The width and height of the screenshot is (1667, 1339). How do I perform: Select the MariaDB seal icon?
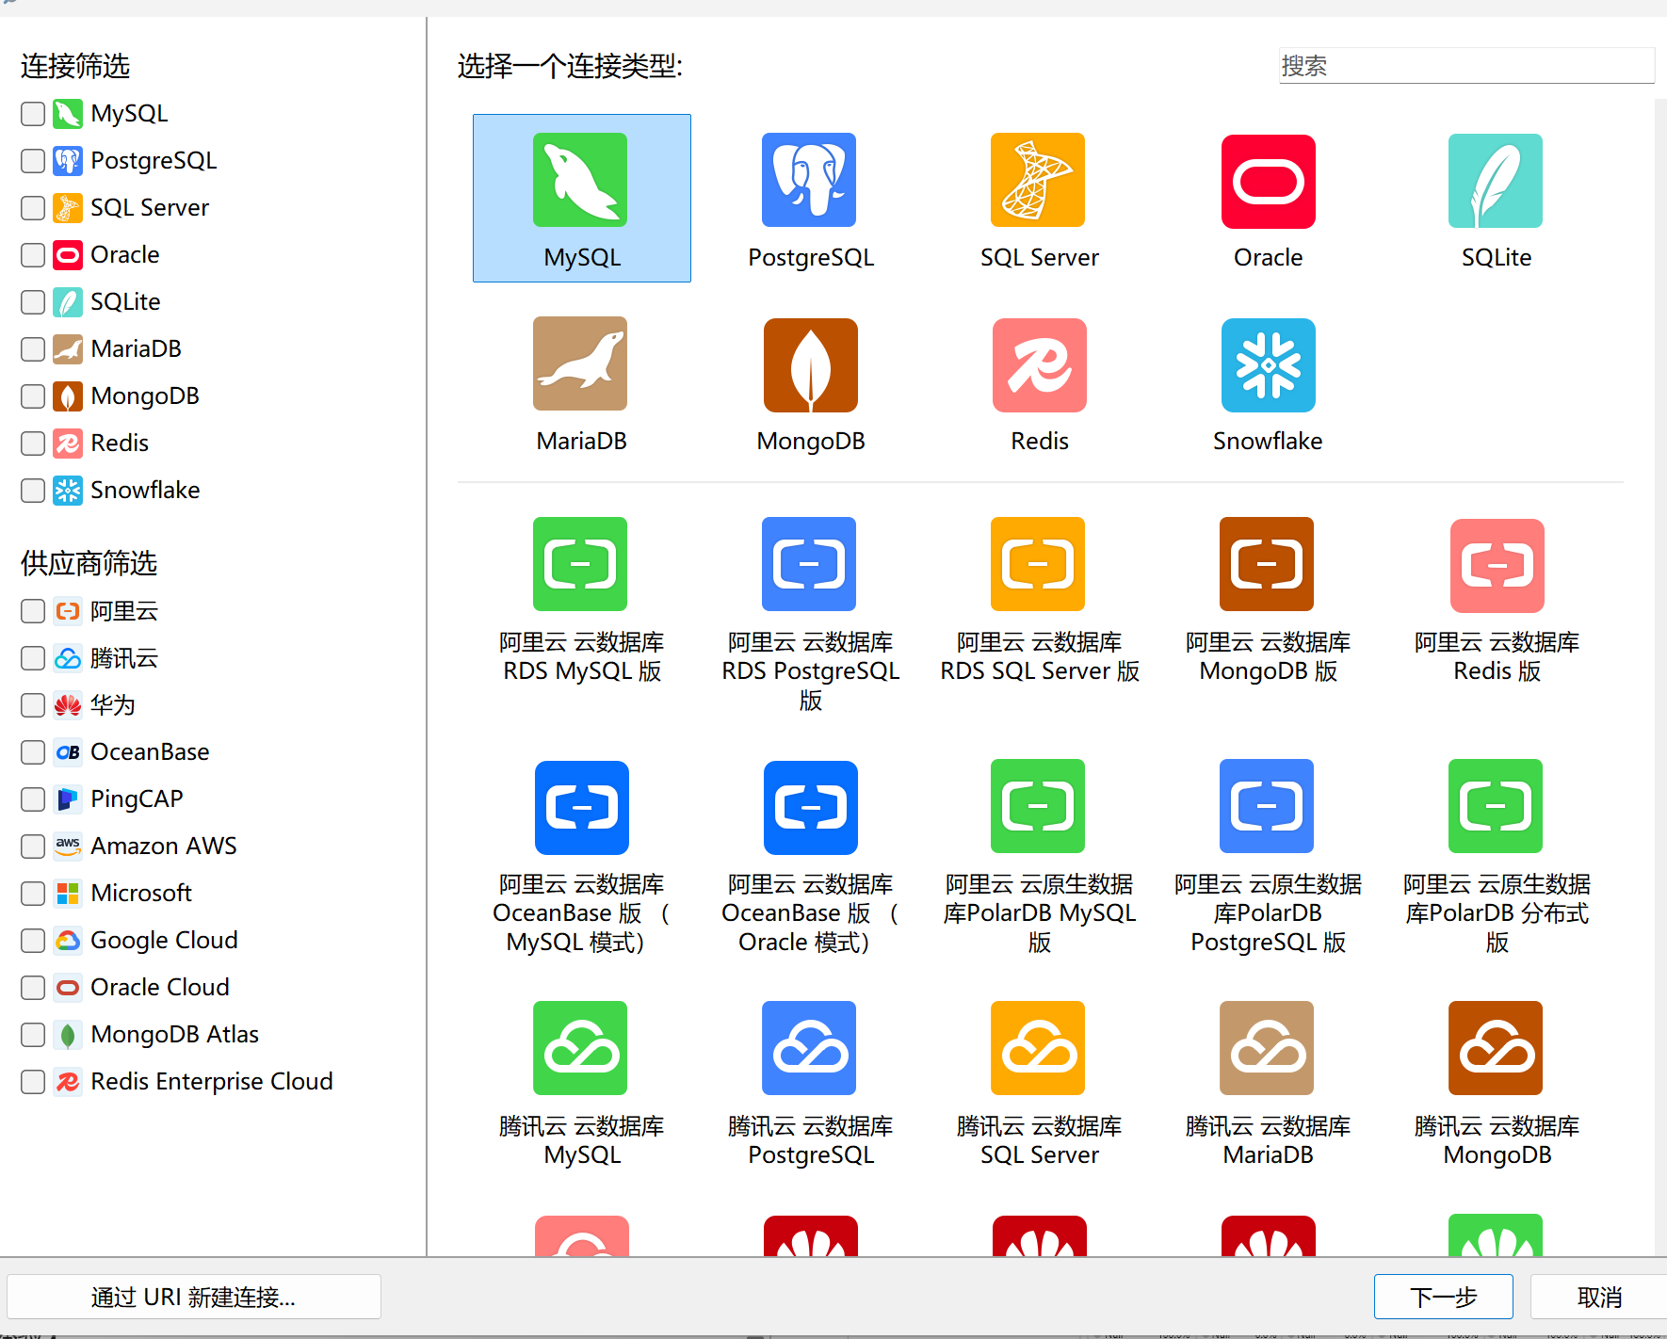(x=580, y=363)
